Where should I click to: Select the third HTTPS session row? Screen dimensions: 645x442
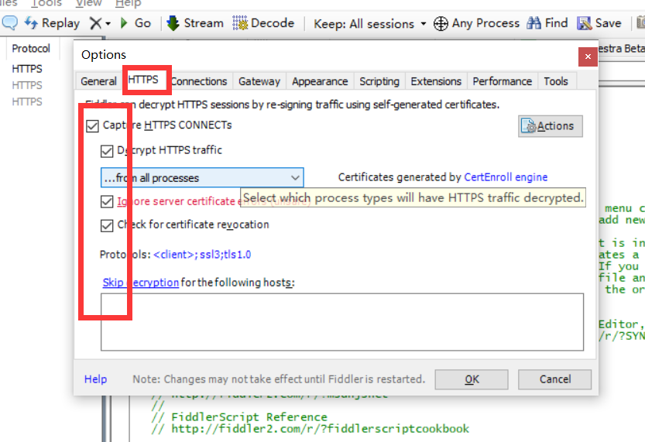[27, 101]
